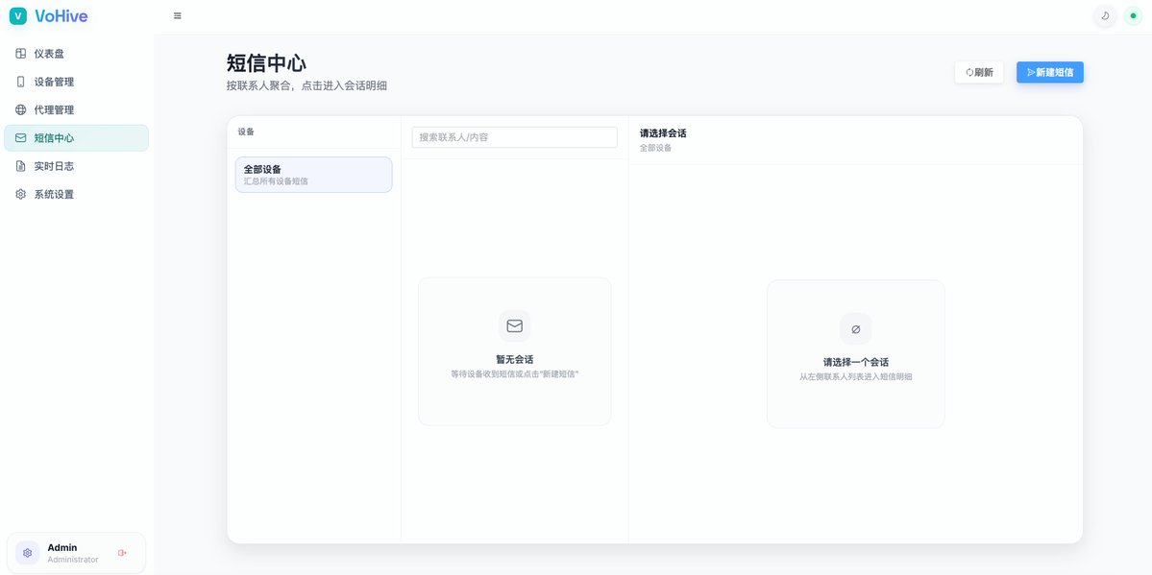Image resolution: width=1152 pixels, height=575 pixels.
Task: Select 短信中心 sidebar item
Action: pos(77,138)
